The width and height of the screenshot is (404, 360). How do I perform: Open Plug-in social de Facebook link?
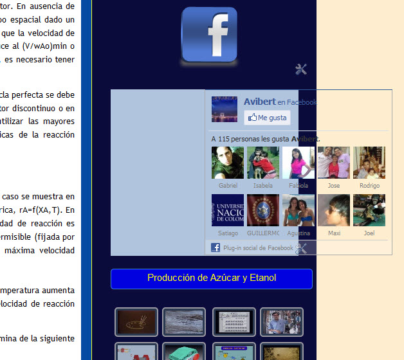pos(258,248)
